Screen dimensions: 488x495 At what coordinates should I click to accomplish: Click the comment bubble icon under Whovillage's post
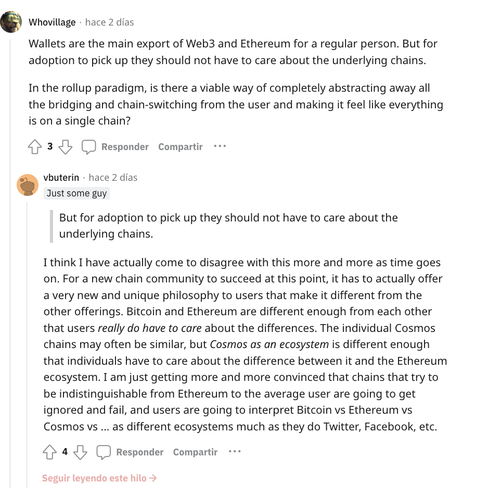89,147
